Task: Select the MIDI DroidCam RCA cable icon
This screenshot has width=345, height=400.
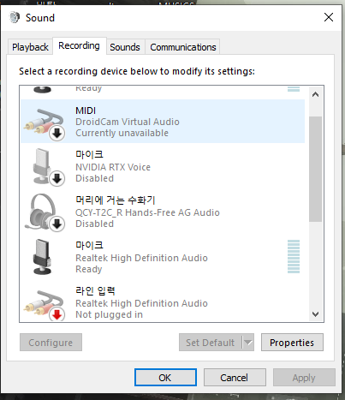Action: (44, 124)
